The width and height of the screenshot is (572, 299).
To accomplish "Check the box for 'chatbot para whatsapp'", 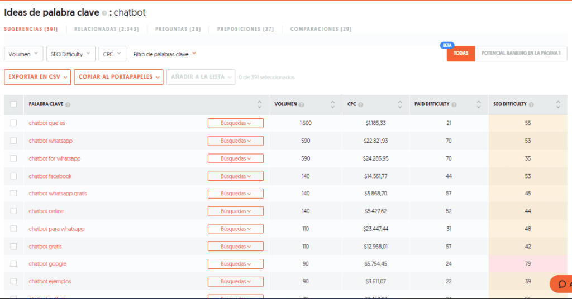I will 13,229.
